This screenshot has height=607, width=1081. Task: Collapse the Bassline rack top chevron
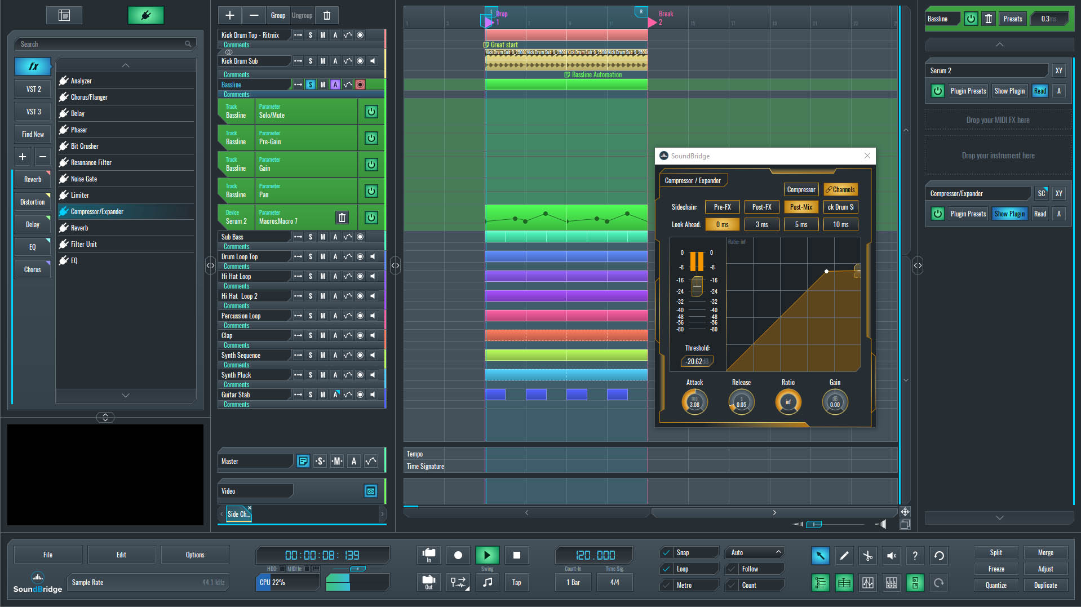999,45
